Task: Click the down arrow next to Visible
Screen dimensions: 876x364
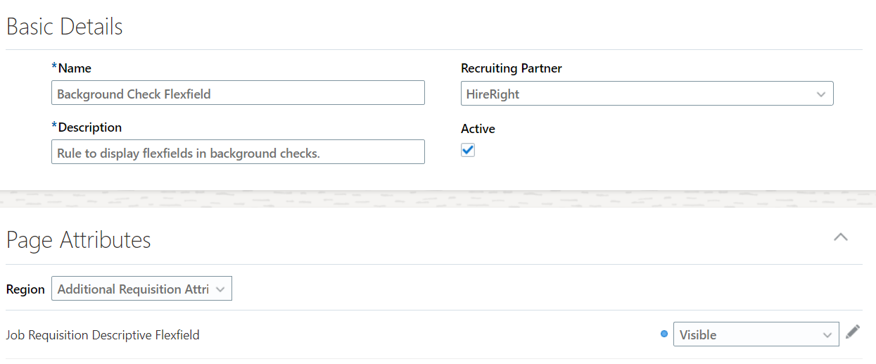Action: tap(827, 335)
